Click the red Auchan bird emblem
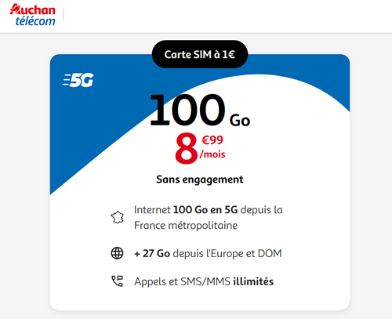 pyautogui.click(x=15, y=9)
